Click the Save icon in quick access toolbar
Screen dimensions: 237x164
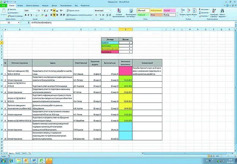[x=4, y=2]
